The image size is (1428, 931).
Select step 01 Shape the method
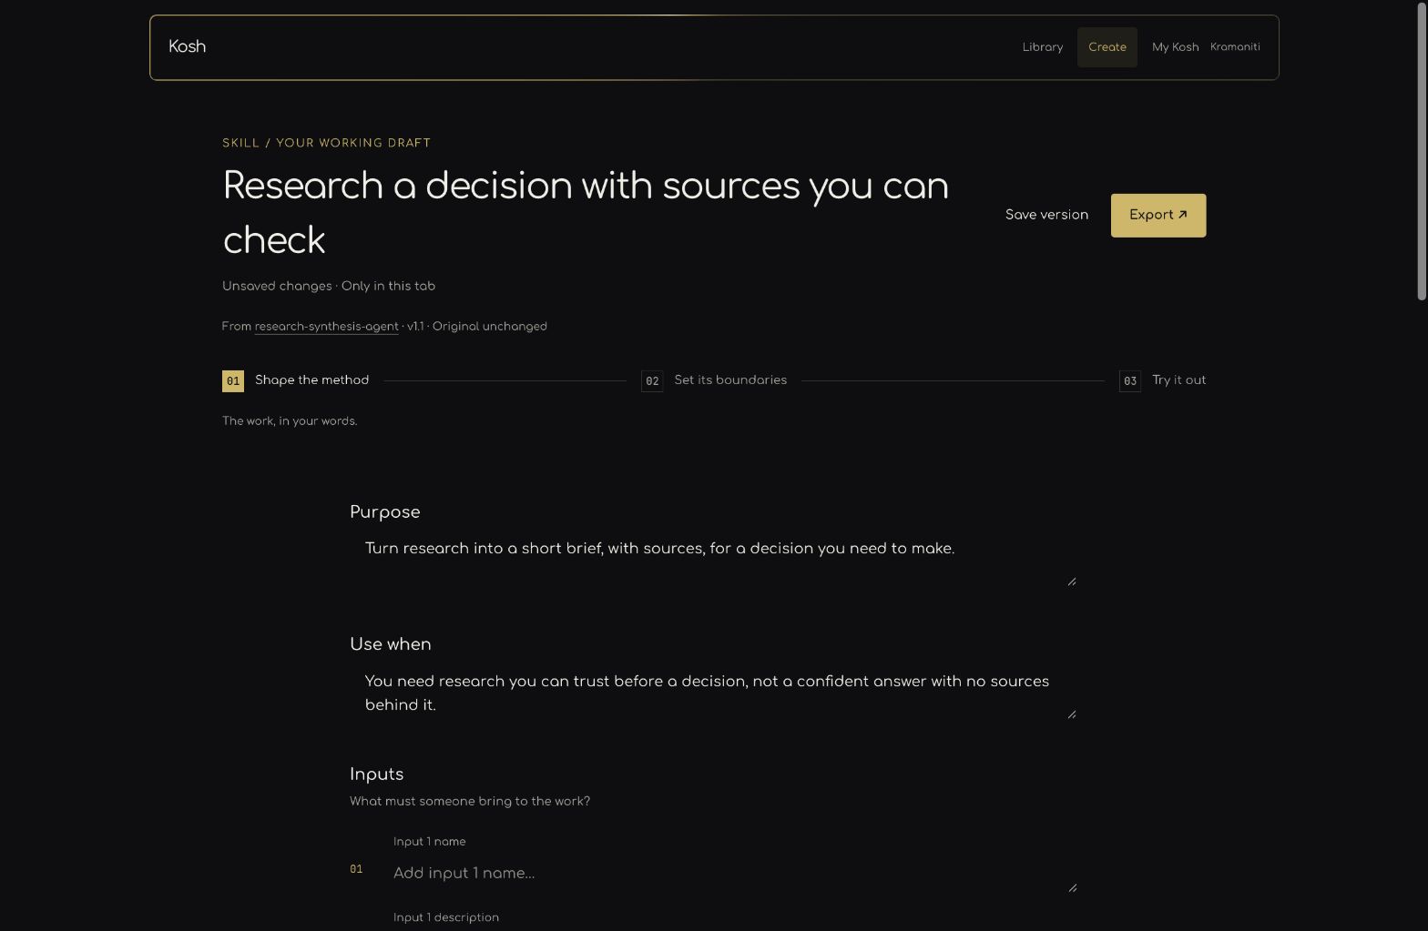296,380
